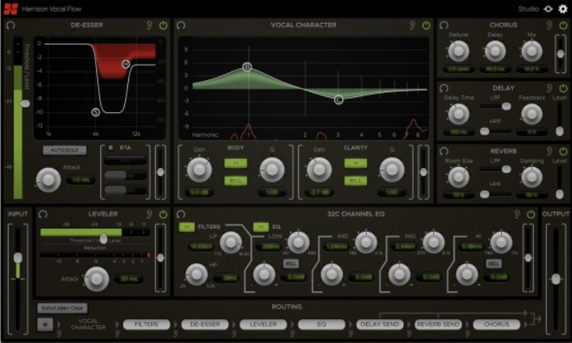Click the Solo/Listen Clear button
This screenshot has width=572, height=343.
coord(62,308)
